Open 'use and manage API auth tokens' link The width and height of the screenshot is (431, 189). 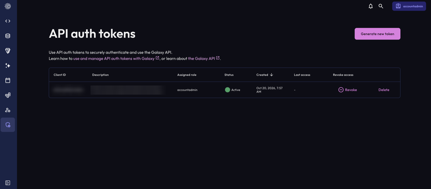[116, 58]
